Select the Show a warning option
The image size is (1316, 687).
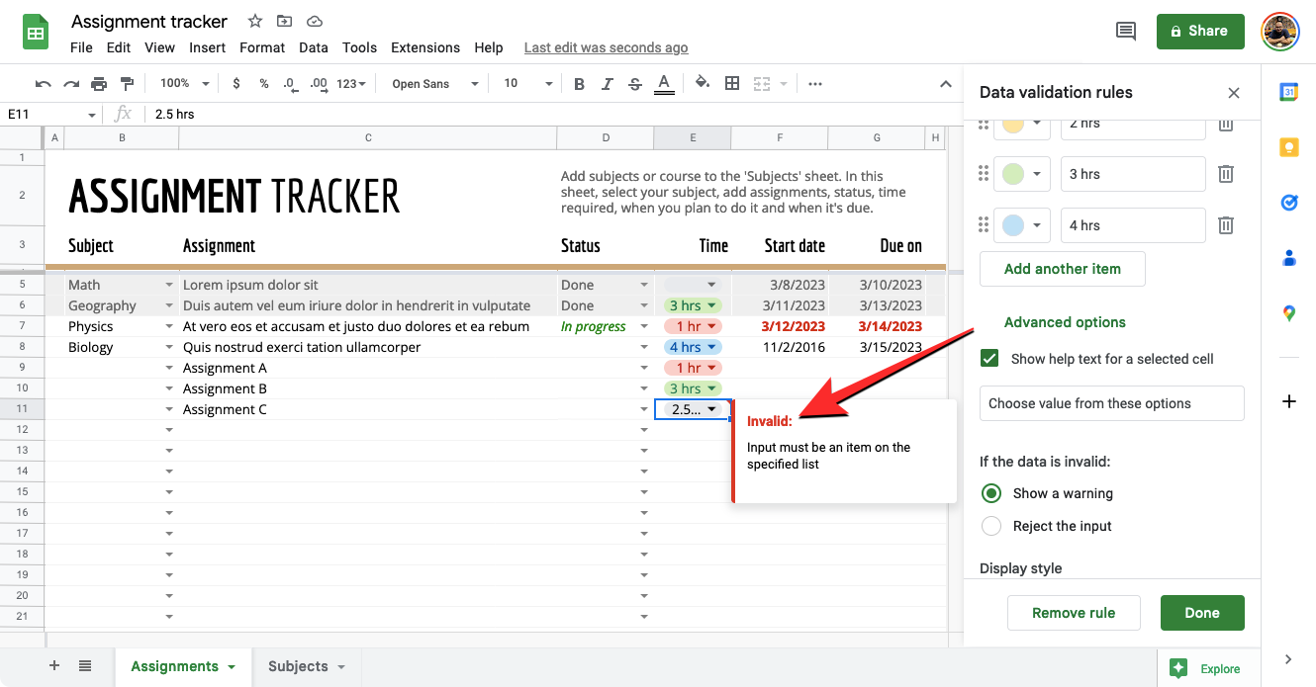tap(990, 493)
